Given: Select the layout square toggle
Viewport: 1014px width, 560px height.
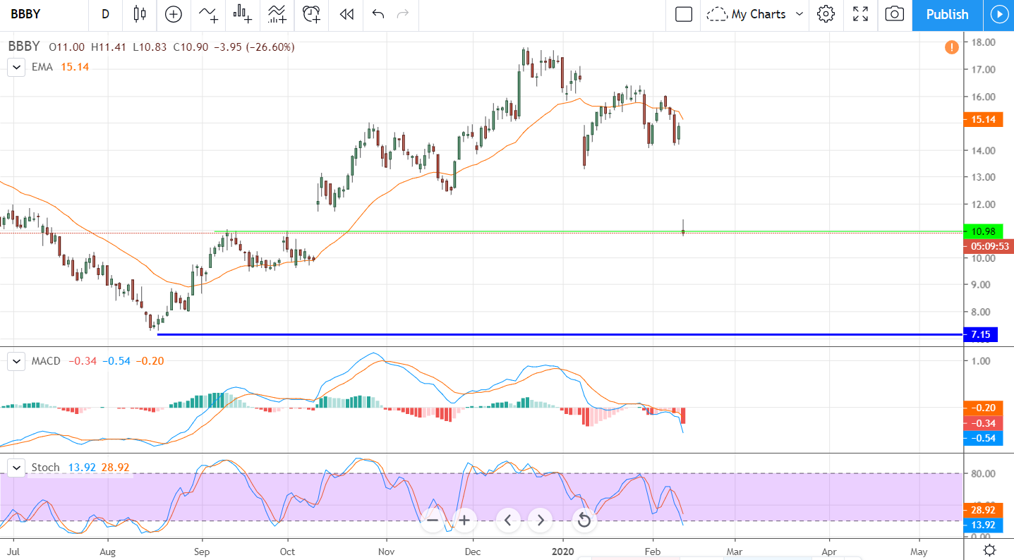Looking at the screenshot, I should tap(683, 14).
